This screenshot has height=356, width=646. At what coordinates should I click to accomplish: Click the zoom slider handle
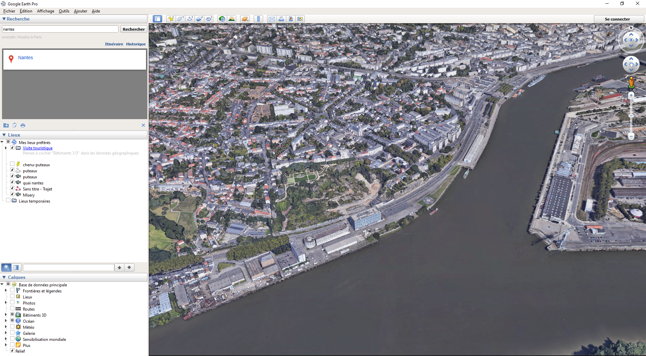[x=631, y=116]
